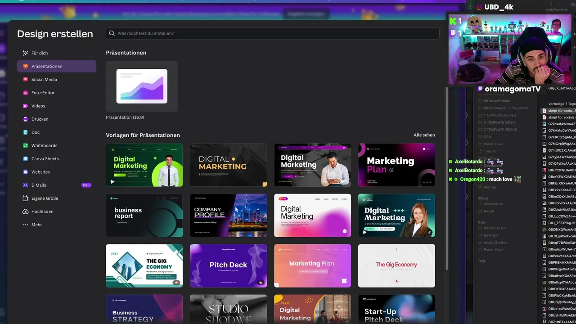Open the Canva Sheets category

click(57, 159)
